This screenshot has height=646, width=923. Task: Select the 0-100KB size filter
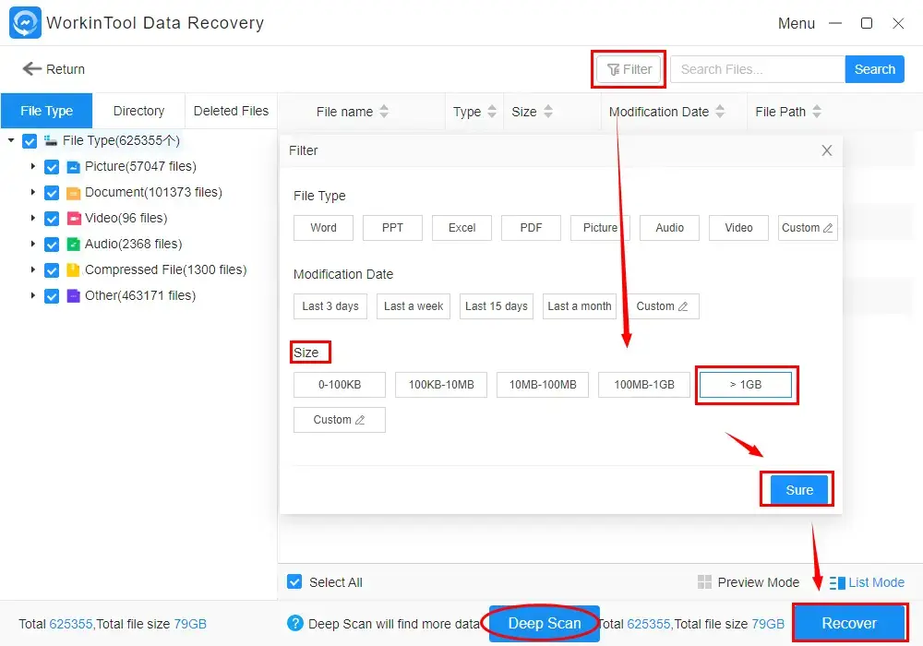point(340,385)
